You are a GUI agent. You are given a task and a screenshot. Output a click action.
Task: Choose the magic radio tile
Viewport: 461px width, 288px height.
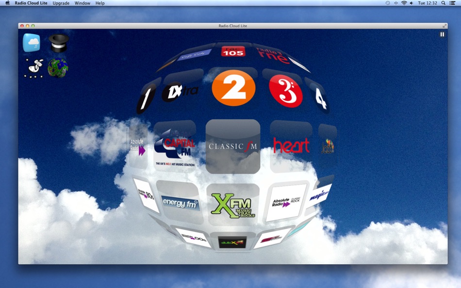(x=319, y=195)
